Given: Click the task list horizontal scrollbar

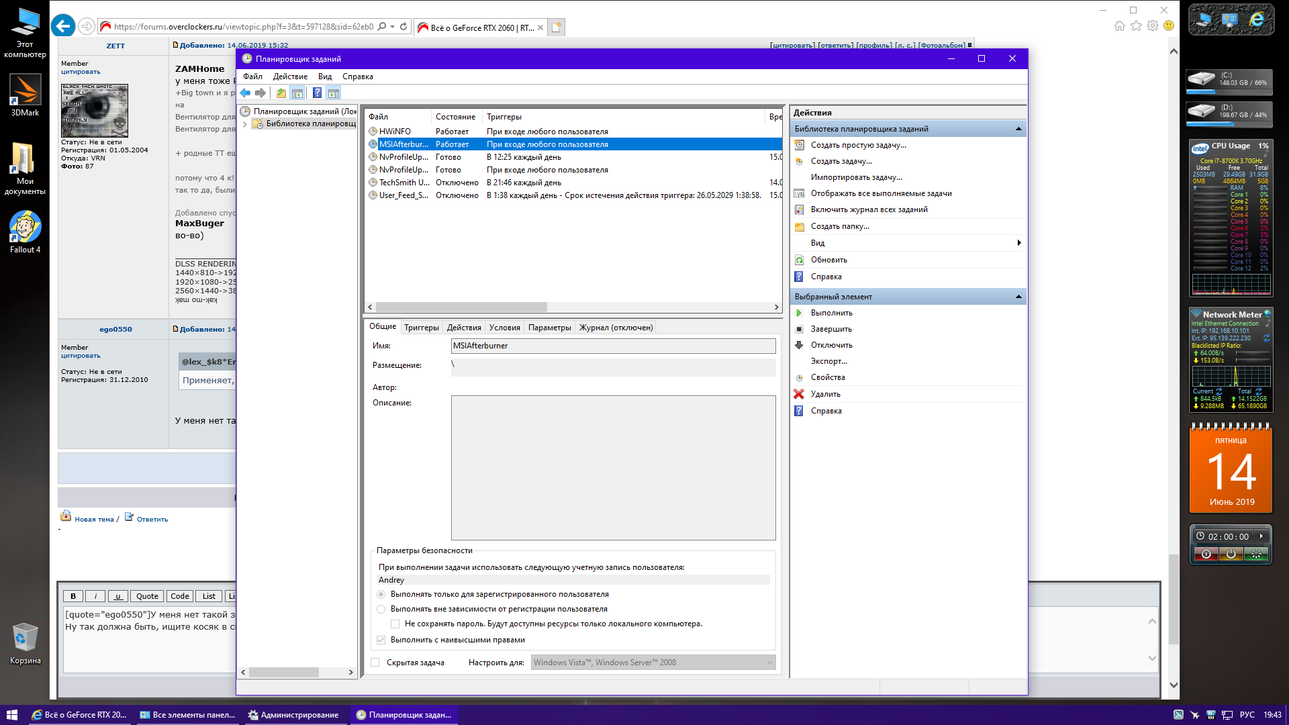Looking at the screenshot, I should pyautogui.click(x=461, y=307).
